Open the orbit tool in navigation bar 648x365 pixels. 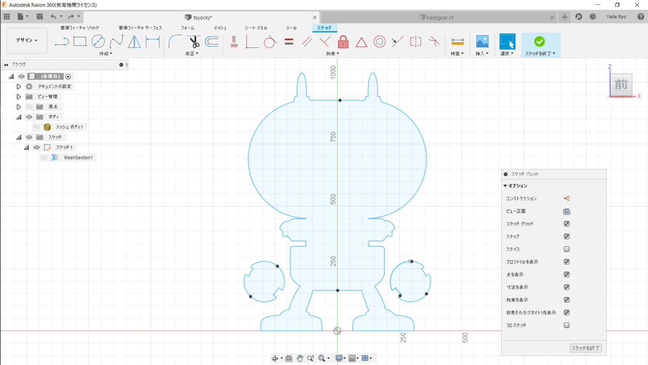pos(275,358)
